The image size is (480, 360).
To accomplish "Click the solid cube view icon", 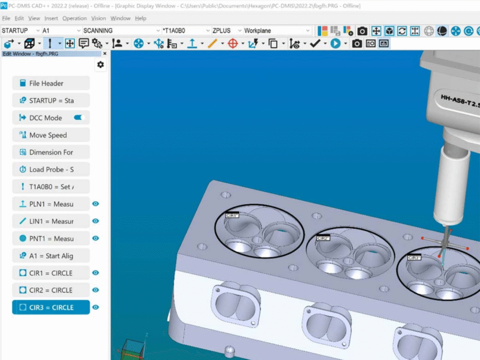I will (x=389, y=31).
